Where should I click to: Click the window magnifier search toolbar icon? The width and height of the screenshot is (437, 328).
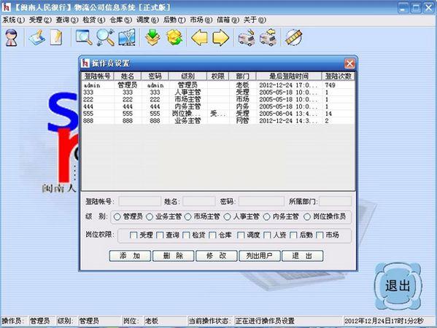[84, 37]
